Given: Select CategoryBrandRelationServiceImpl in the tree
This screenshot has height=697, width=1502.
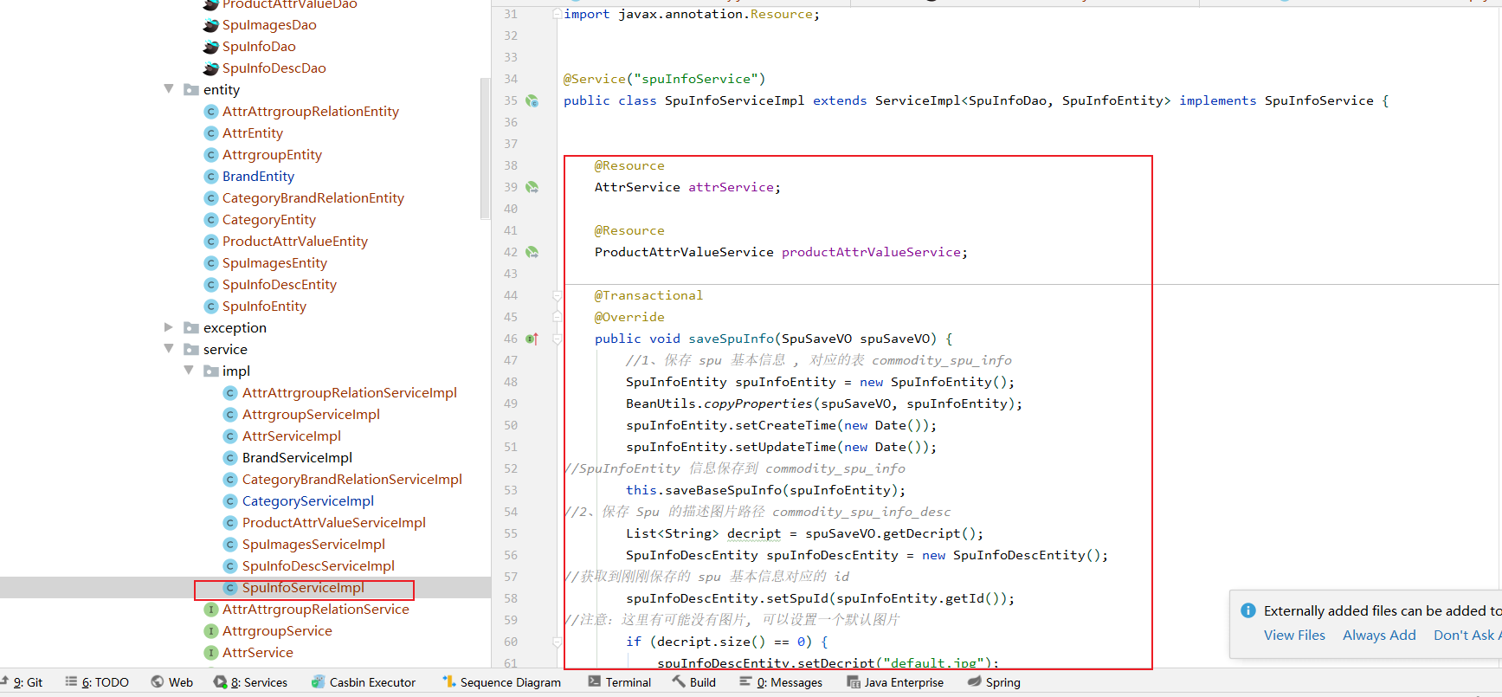Looking at the screenshot, I should tap(352, 480).
